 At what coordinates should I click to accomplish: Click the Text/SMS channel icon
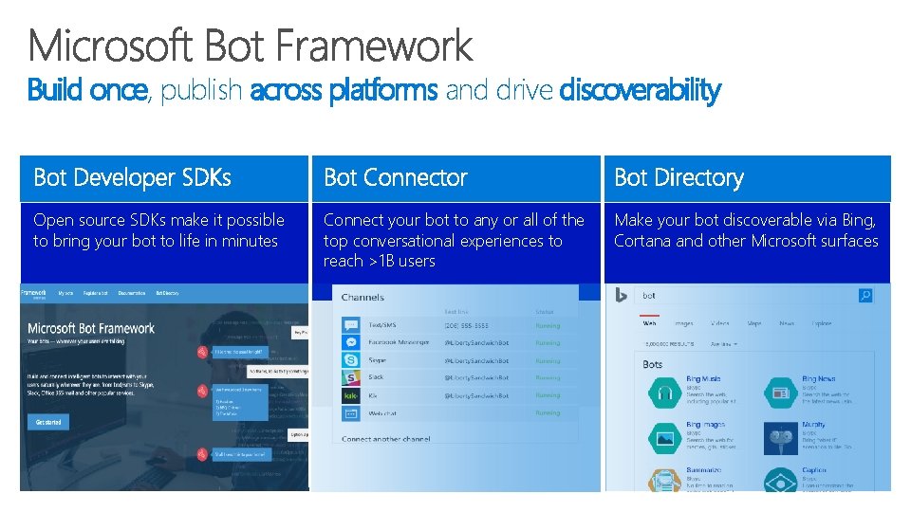coord(351,325)
